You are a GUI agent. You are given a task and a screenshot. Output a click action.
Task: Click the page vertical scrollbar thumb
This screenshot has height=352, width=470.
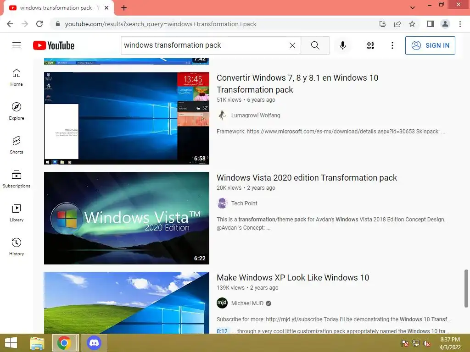tap(466, 288)
